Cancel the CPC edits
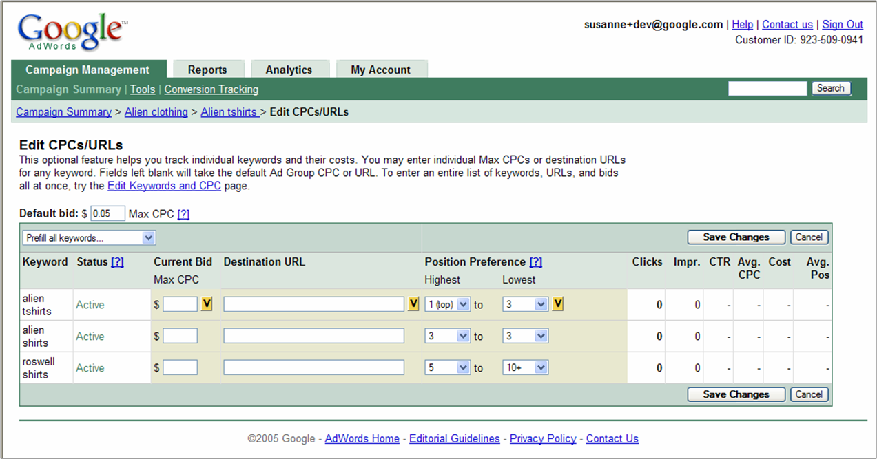The width and height of the screenshot is (877, 459). [809, 237]
